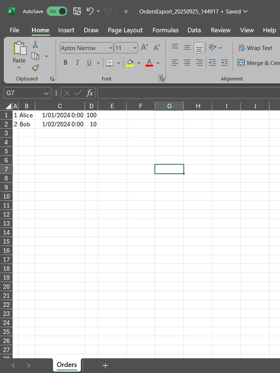Toggle Wrap Text for the cell

(x=255, y=48)
